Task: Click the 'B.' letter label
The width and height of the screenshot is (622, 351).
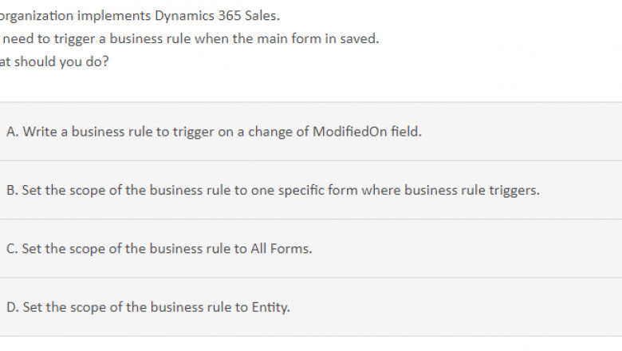Action: tap(13, 190)
